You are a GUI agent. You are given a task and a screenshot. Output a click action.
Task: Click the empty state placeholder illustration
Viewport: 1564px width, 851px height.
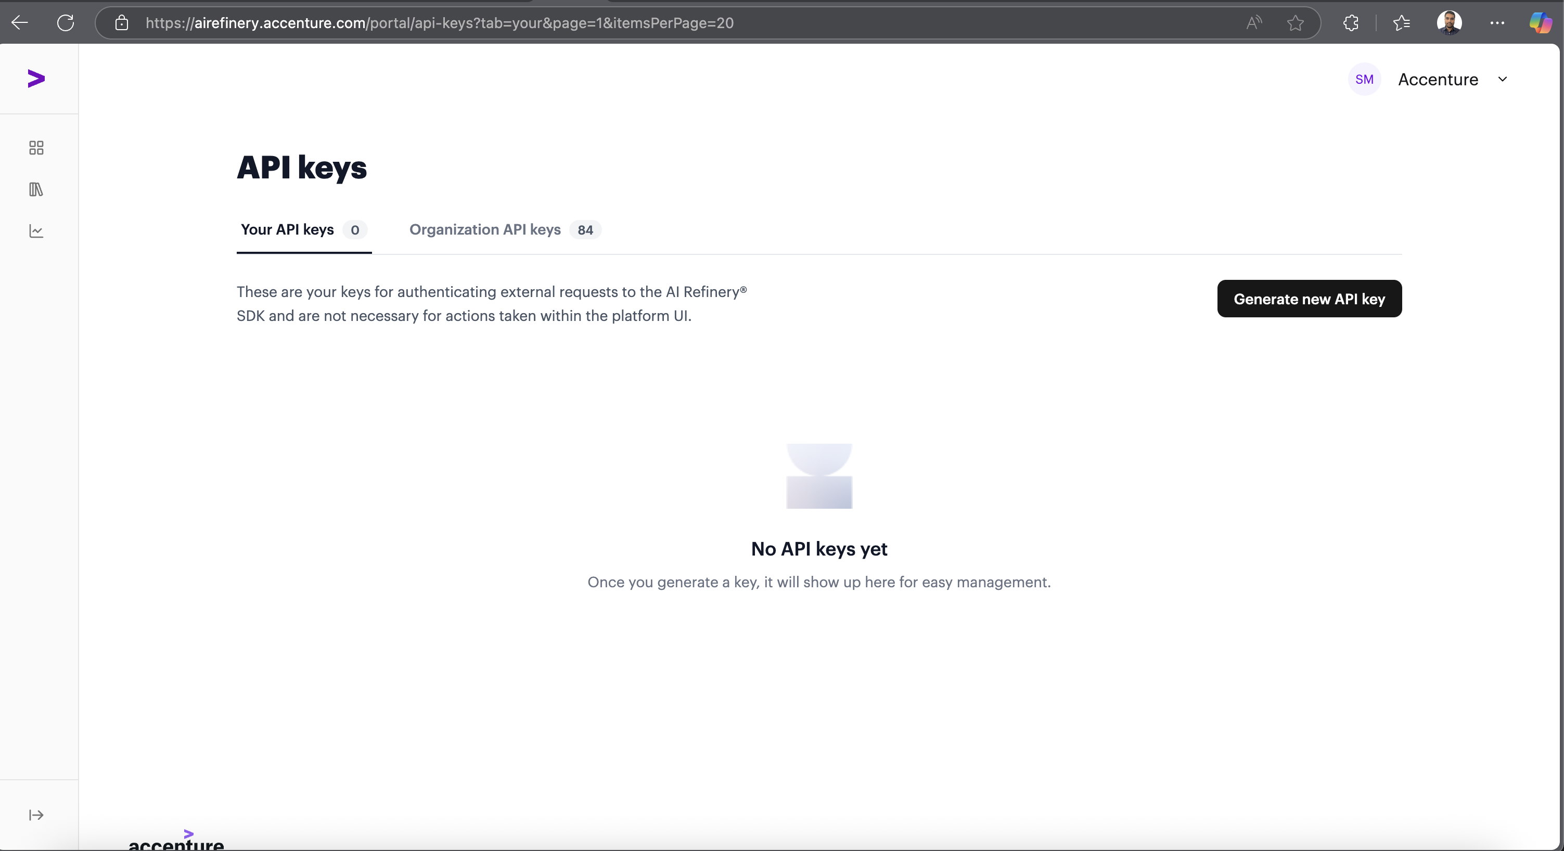tap(819, 476)
